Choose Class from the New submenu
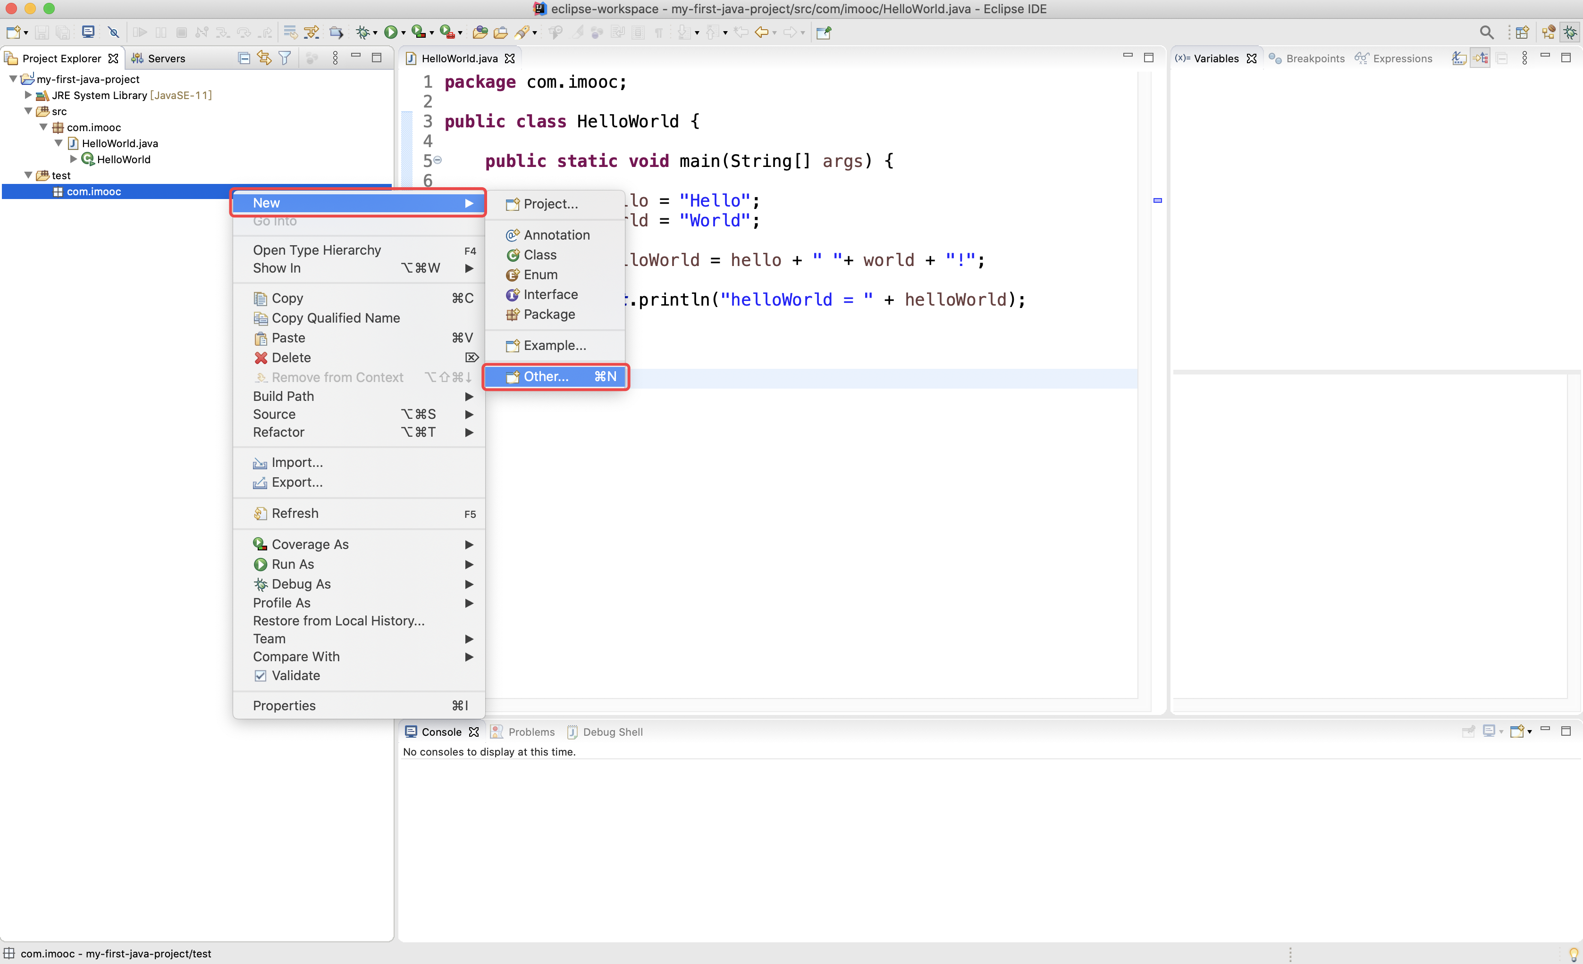1583x964 pixels. pos(555,255)
